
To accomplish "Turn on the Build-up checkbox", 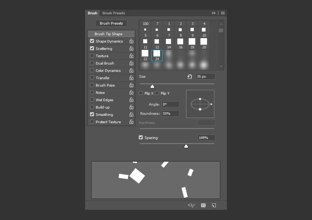I will point(92,107).
